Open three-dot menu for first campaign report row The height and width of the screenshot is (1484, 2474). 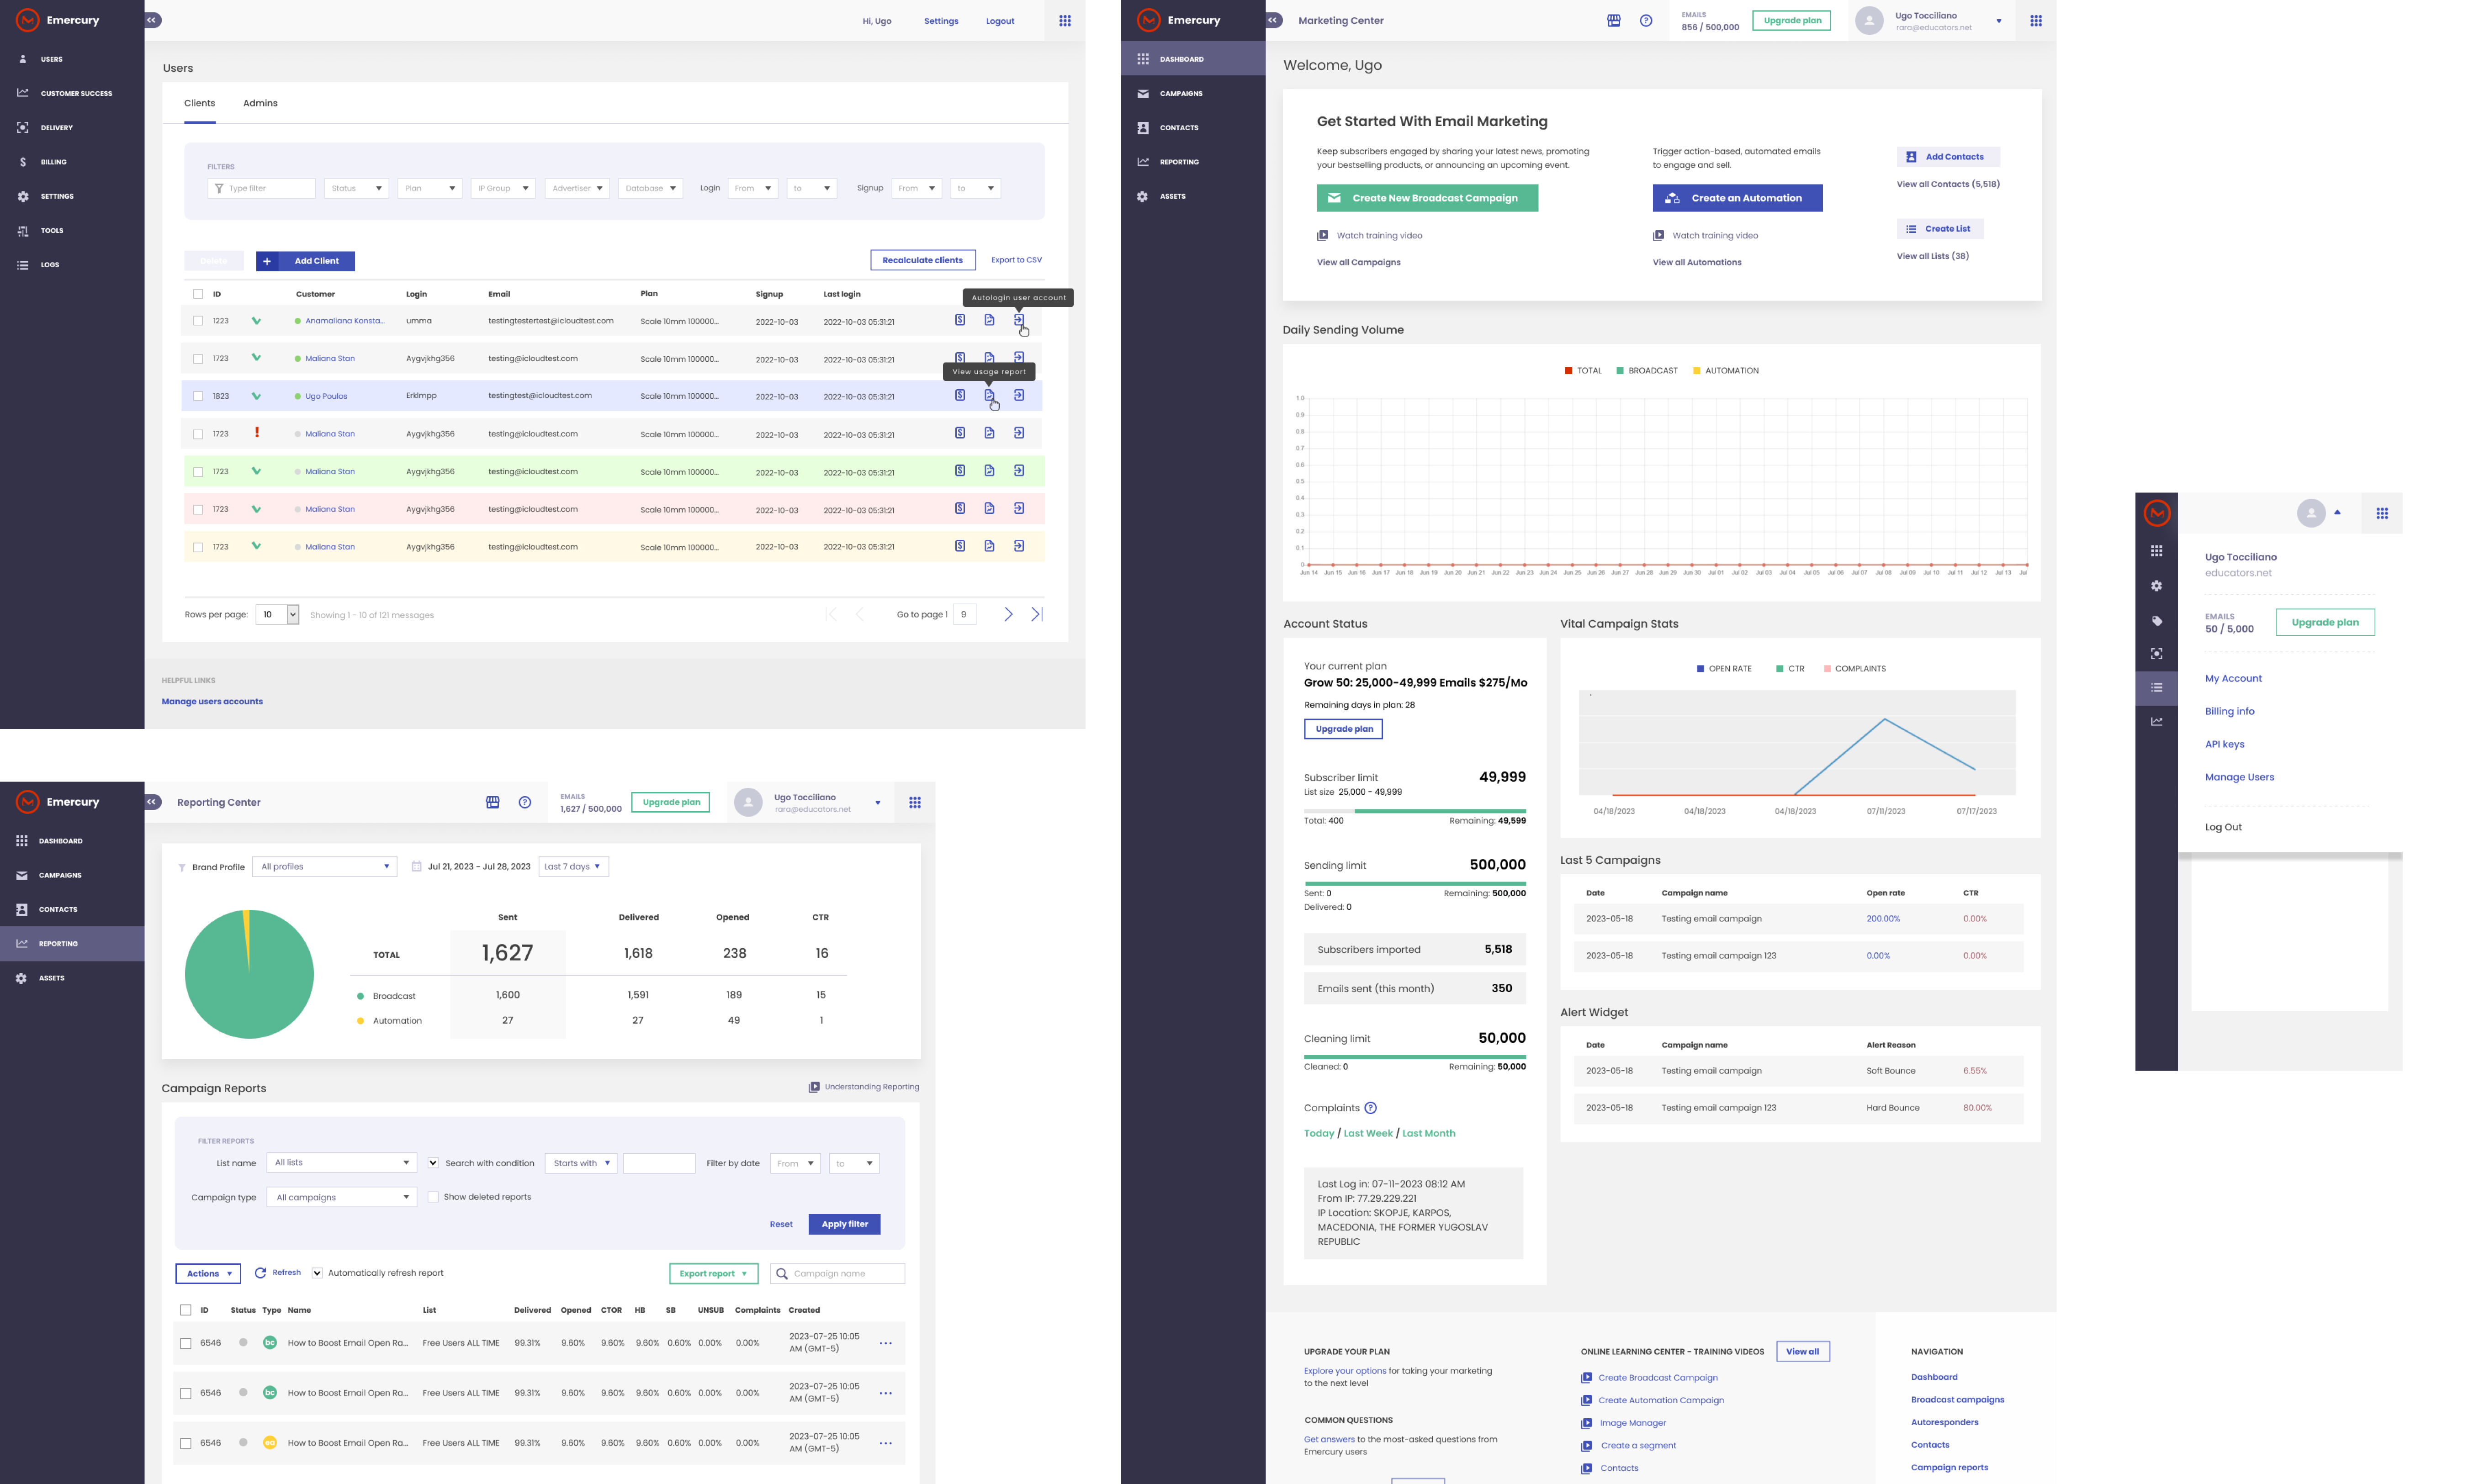(x=885, y=1344)
